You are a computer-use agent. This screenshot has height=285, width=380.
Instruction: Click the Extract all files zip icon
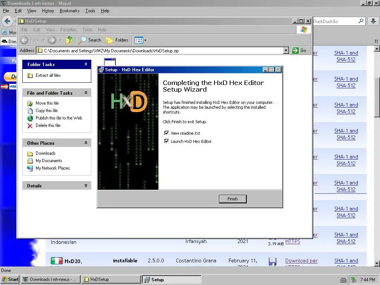pos(30,76)
